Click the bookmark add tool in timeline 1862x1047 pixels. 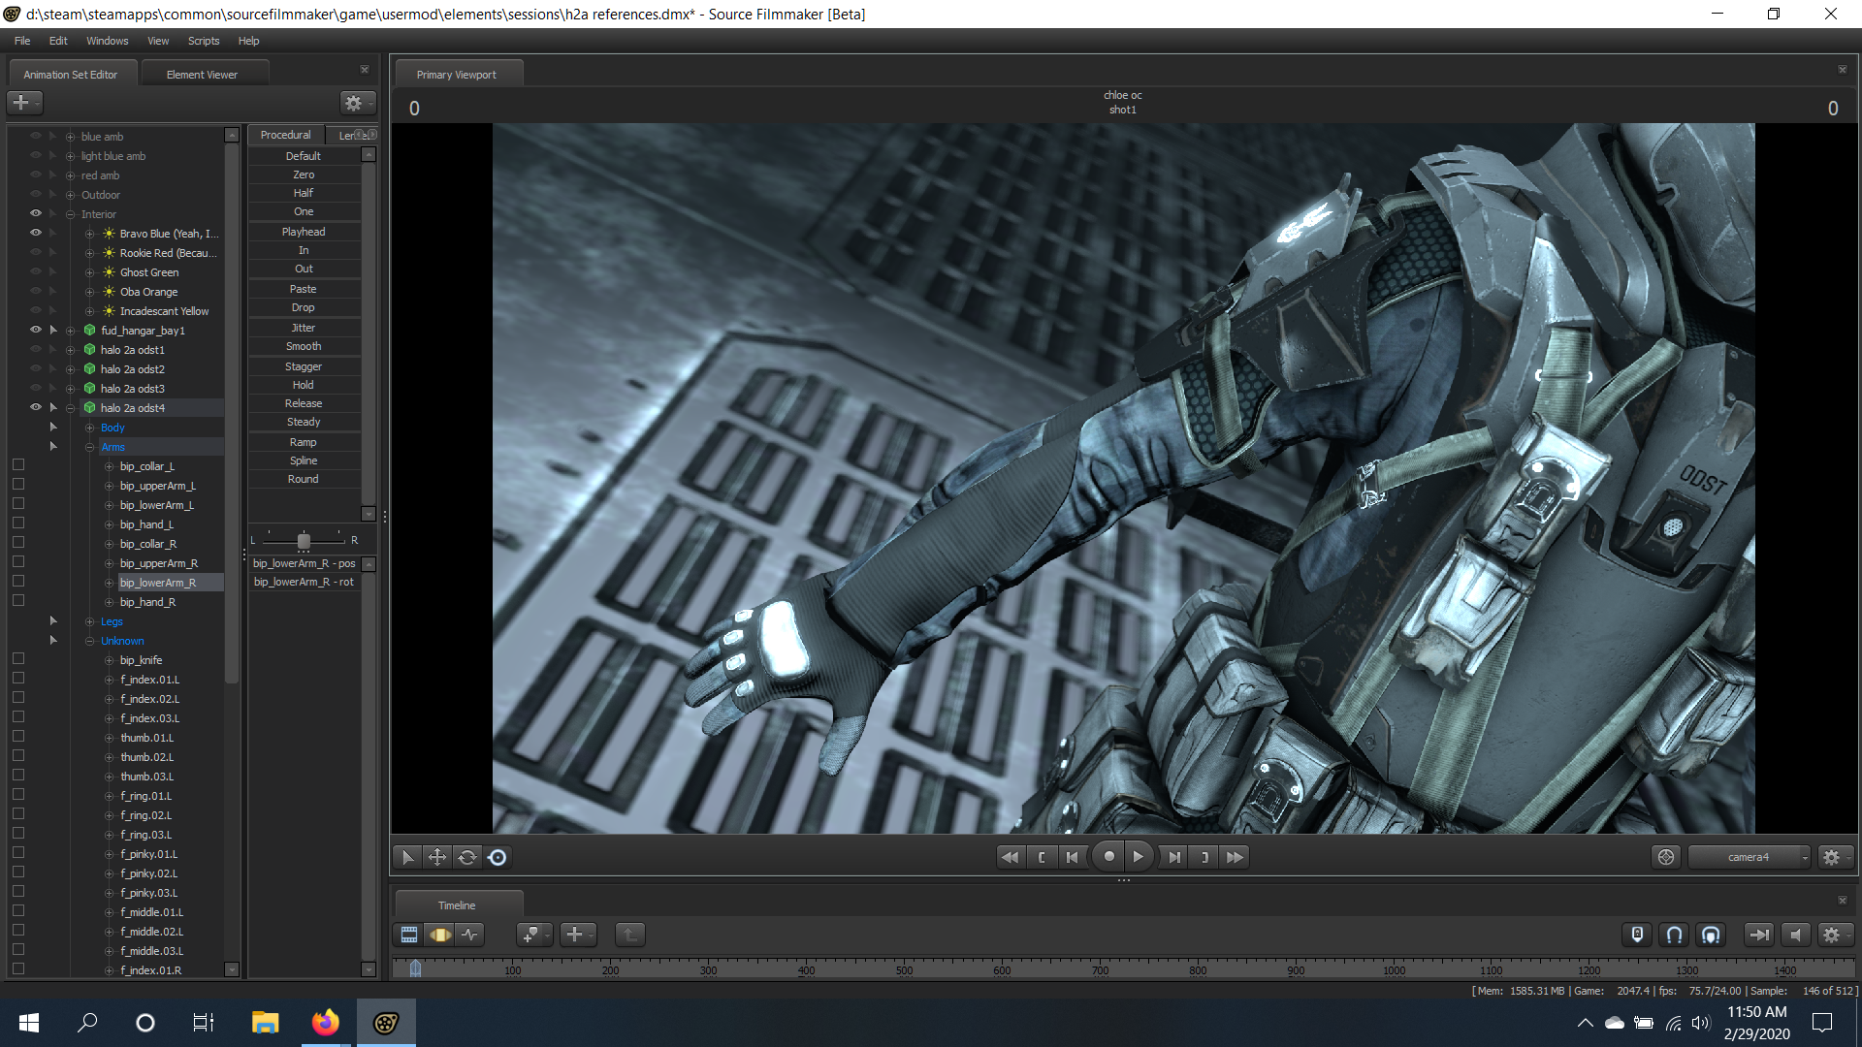click(533, 935)
